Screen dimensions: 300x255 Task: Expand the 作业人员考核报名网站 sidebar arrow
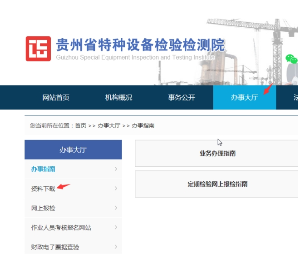116,228
